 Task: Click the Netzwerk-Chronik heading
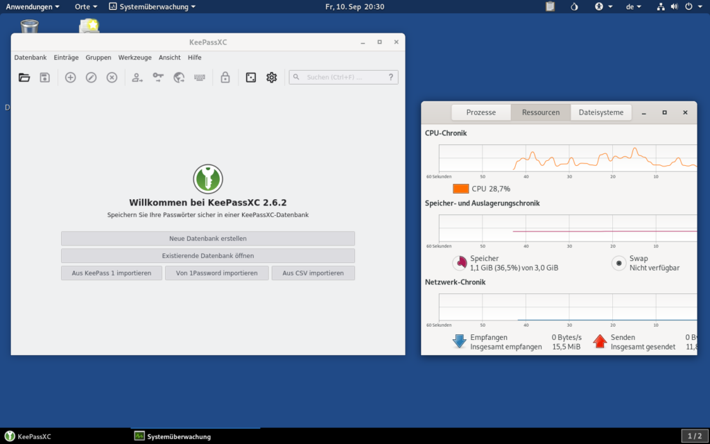coord(455,282)
